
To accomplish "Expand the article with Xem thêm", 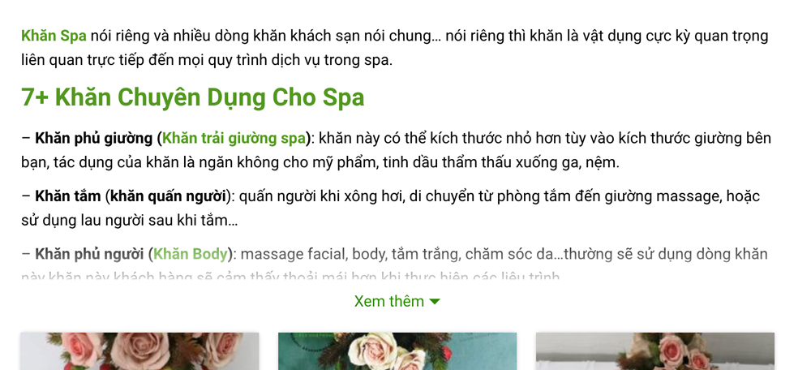I will pyautogui.click(x=397, y=301).
